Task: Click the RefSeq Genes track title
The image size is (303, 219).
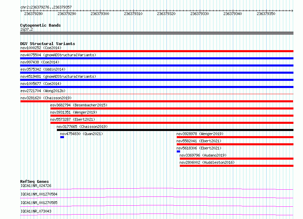Action: coord(35,181)
